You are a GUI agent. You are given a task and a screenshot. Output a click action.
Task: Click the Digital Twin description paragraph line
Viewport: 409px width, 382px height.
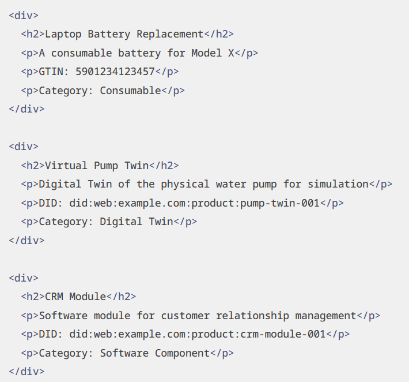204,184
